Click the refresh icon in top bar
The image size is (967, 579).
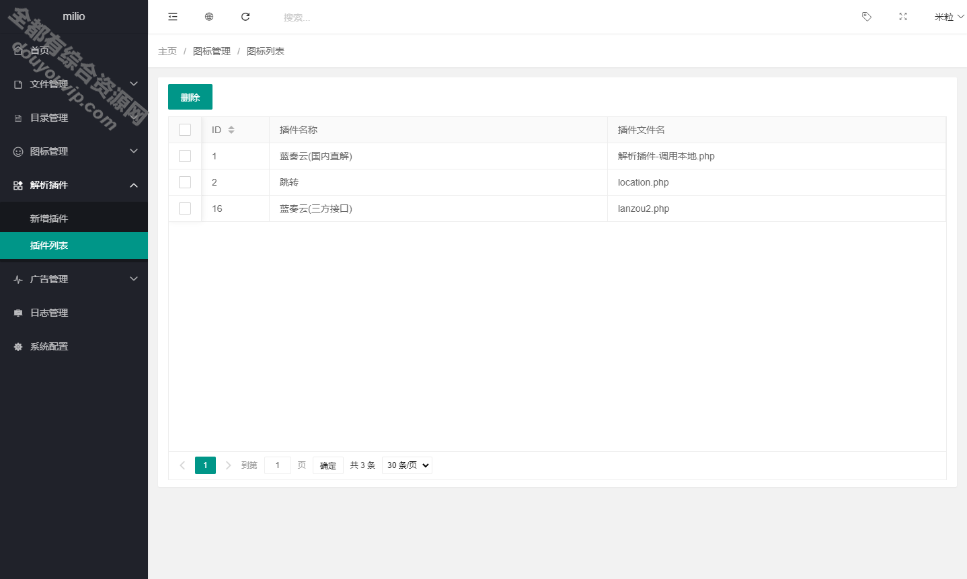click(x=245, y=17)
